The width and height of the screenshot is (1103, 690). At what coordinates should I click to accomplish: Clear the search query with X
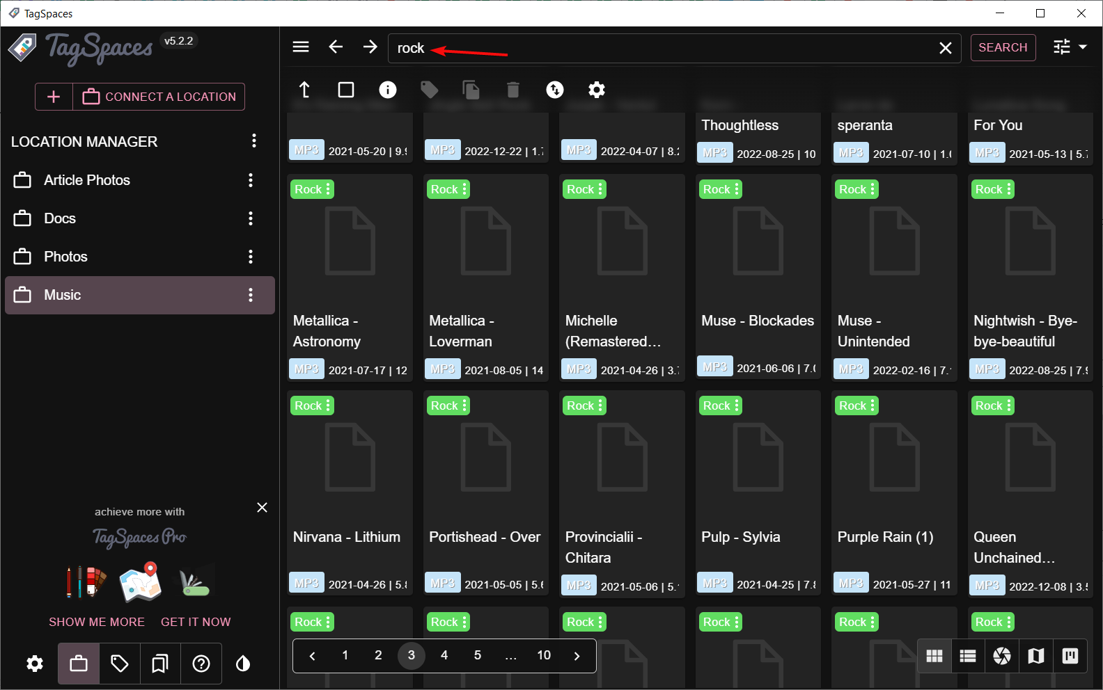[x=945, y=48]
